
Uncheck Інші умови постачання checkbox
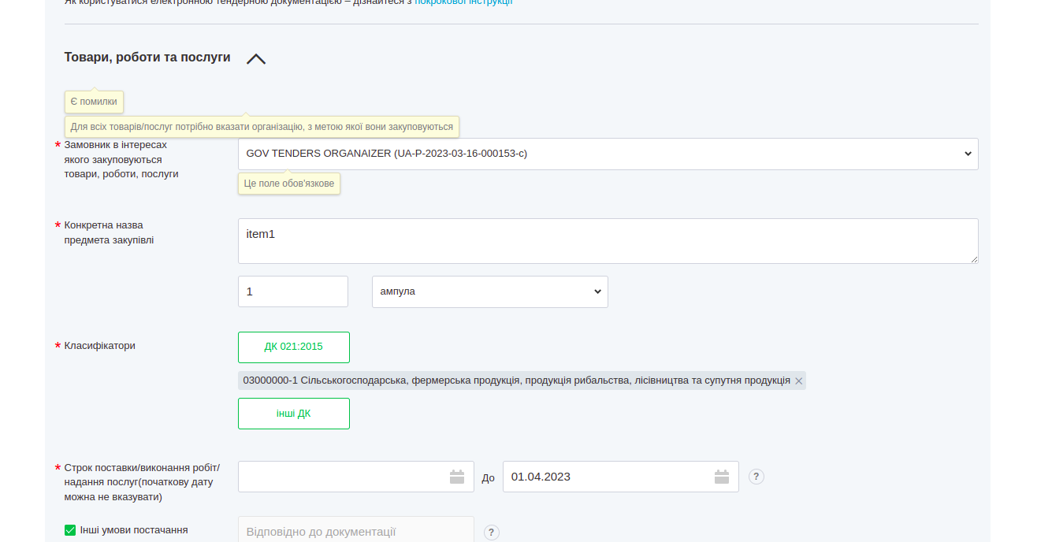pos(70,530)
